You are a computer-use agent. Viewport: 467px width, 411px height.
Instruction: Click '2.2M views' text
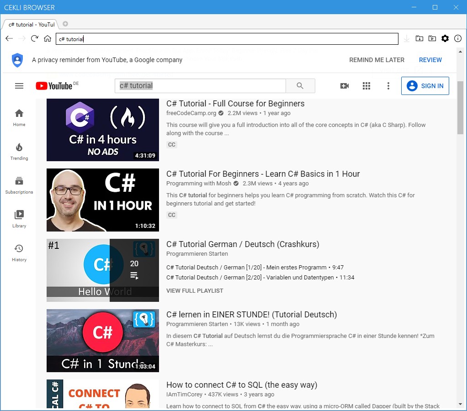243,113
